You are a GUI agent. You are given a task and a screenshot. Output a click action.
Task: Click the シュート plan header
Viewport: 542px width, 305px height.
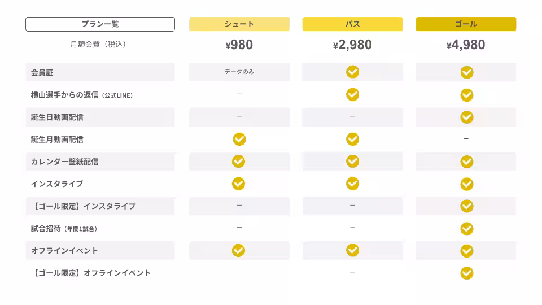[x=239, y=24]
